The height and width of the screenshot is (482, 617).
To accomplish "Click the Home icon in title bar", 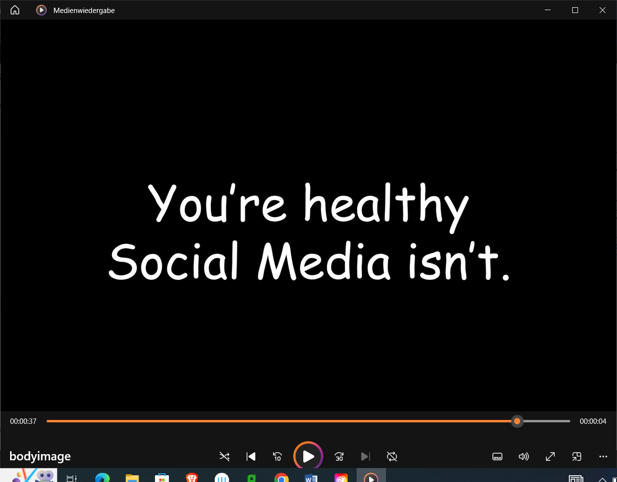I will coord(15,10).
